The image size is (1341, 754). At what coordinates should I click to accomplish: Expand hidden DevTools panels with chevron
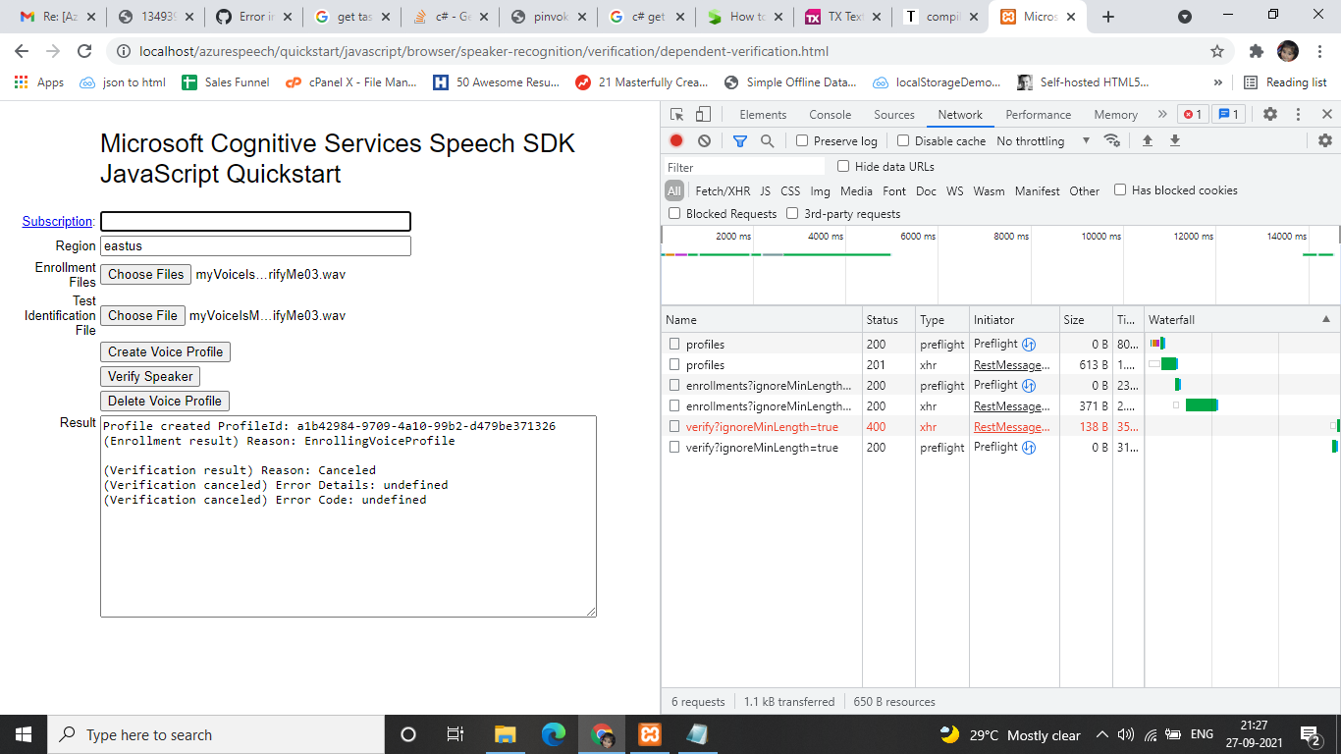[1162, 114]
